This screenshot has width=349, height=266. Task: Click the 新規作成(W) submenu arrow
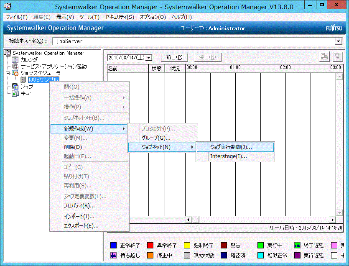[124, 128]
